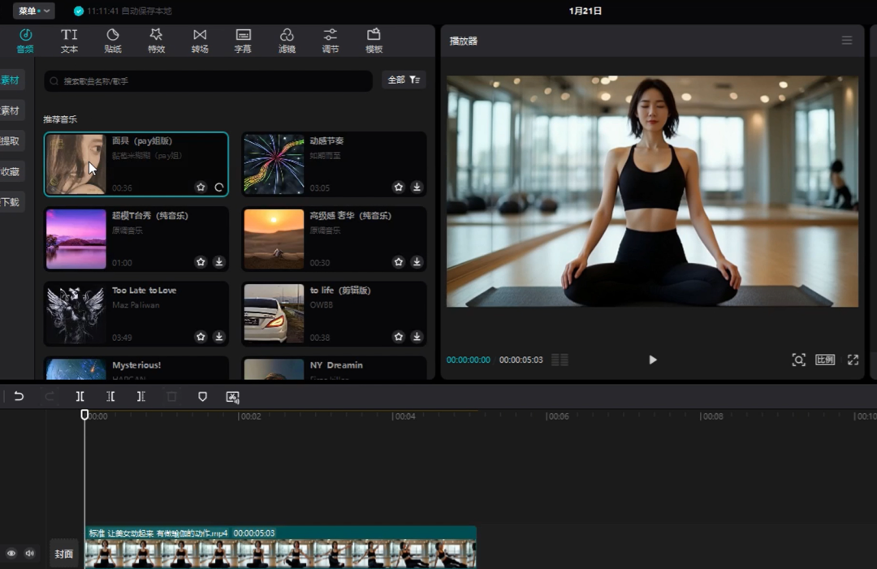Select the 面具 track thumbnail

(76, 164)
